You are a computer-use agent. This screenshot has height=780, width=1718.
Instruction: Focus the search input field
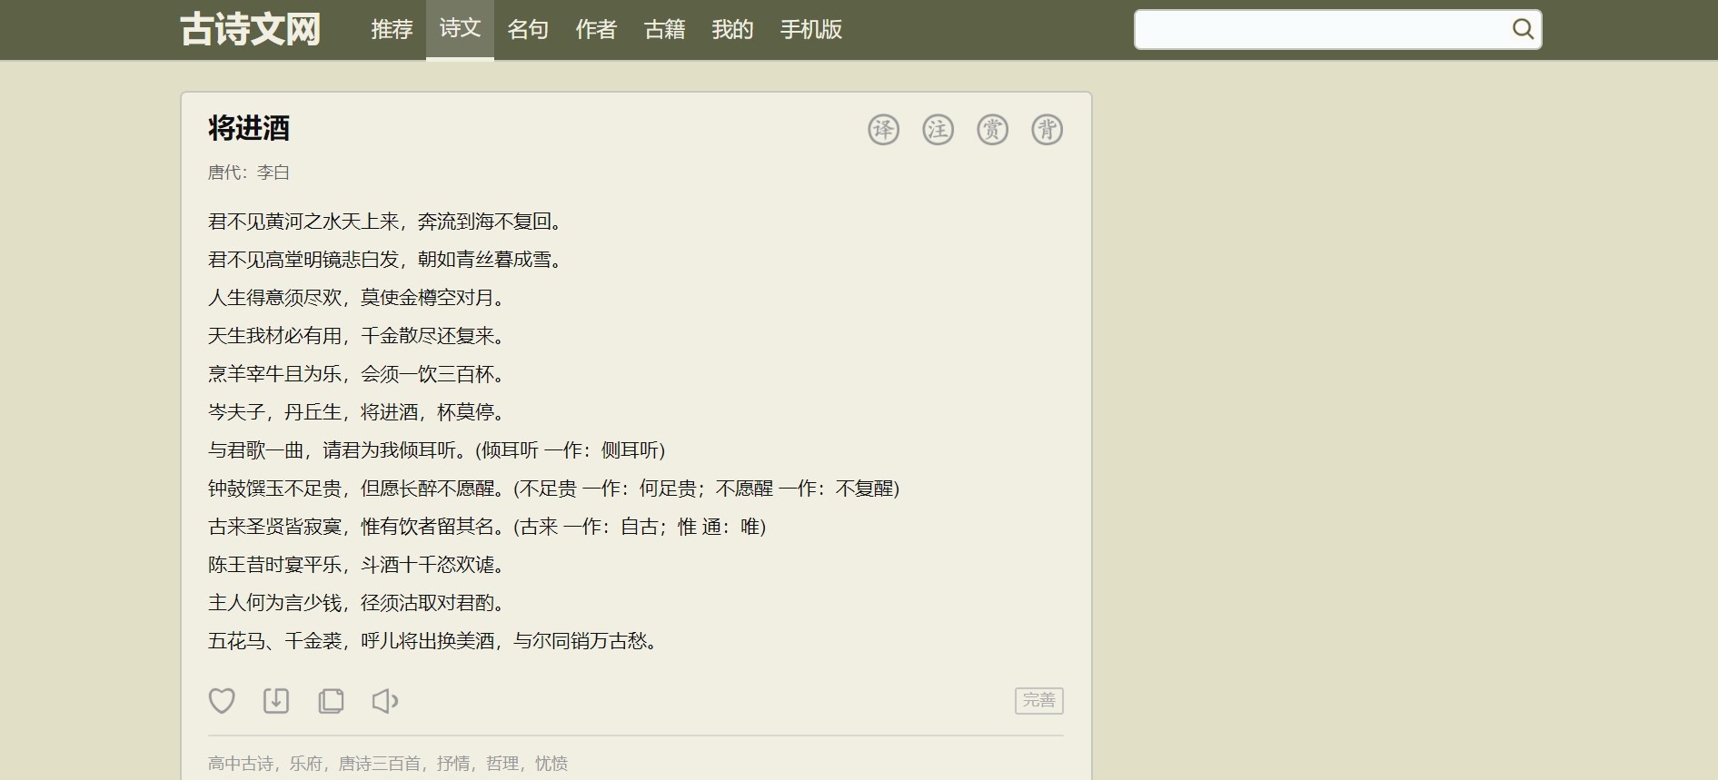click(1322, 30)
